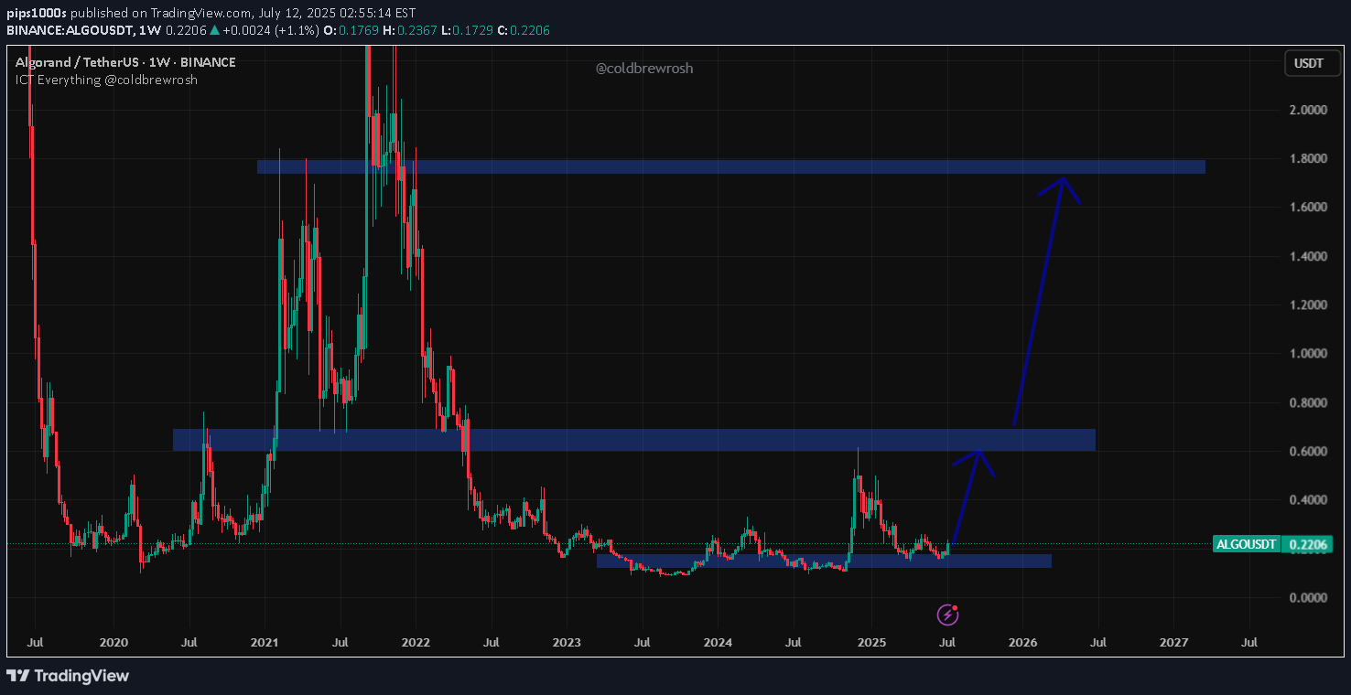The height and width of the screenshot is (695, 1351).
Task: Click the 1.8000 price axis label
Action: pyautogui.click(x=1308, y=158)
